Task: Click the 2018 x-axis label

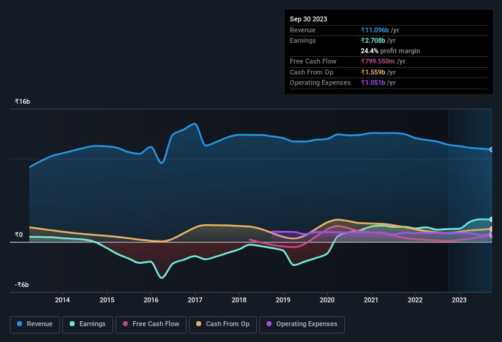Action: click(239, 300)
